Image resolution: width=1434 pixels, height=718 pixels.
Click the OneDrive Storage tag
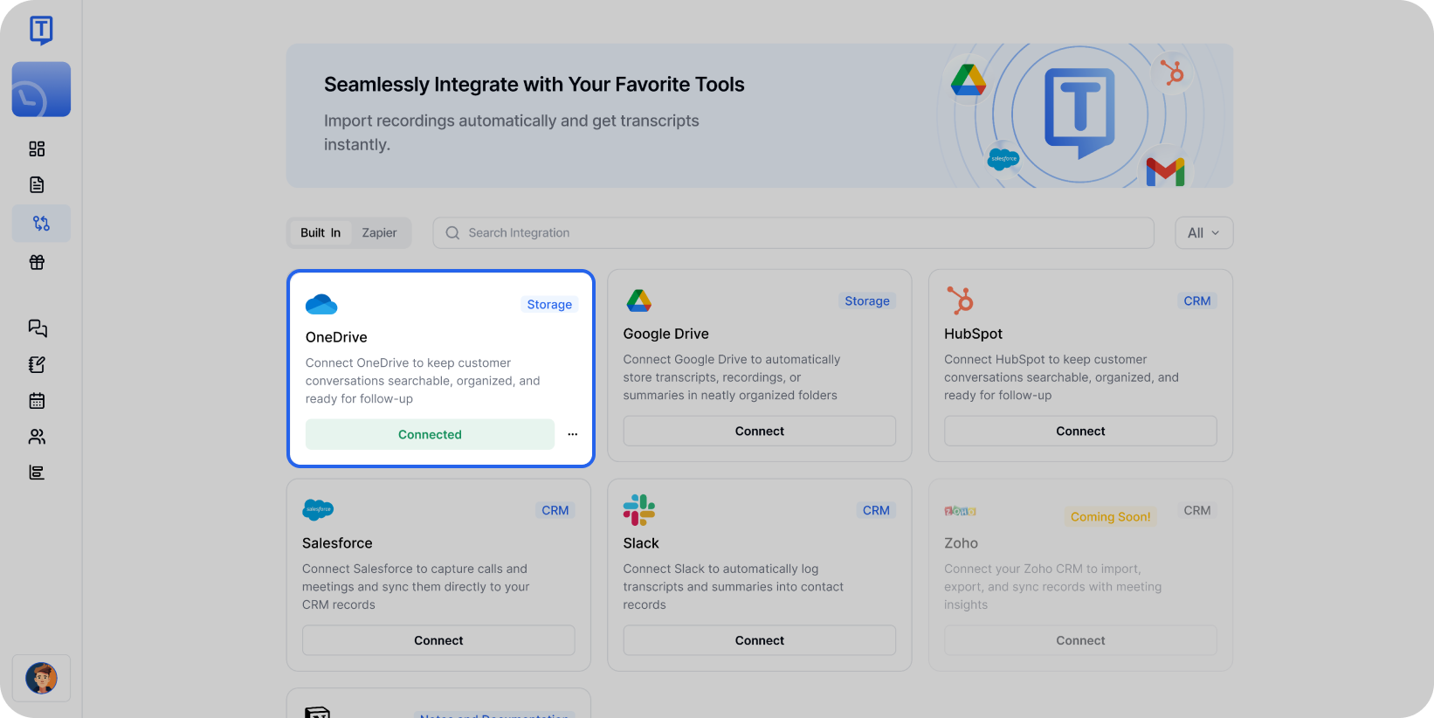coord(549,305)
